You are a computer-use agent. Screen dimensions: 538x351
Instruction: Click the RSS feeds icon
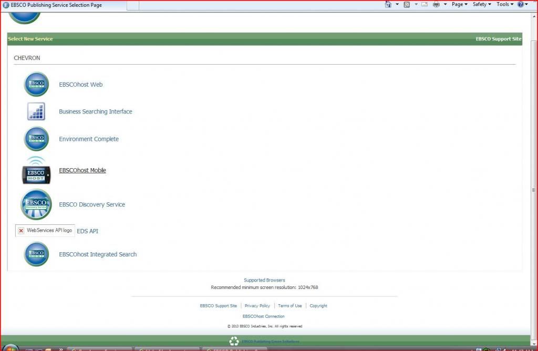pyautogui.click(x=407, y=4)
